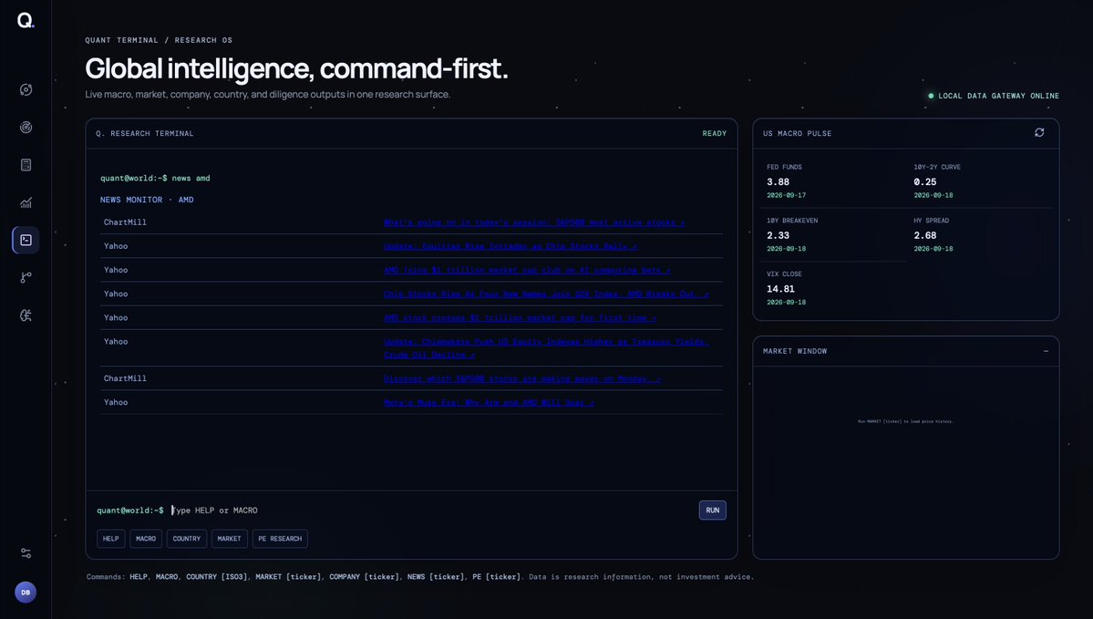Open the rising chart icon in the sidebar
Viewport: 1093px width, 619px height.
[x=26, y=203]
